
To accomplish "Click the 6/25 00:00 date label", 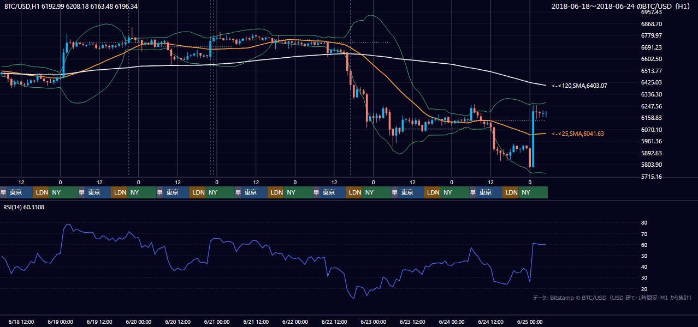I will 530,322.
